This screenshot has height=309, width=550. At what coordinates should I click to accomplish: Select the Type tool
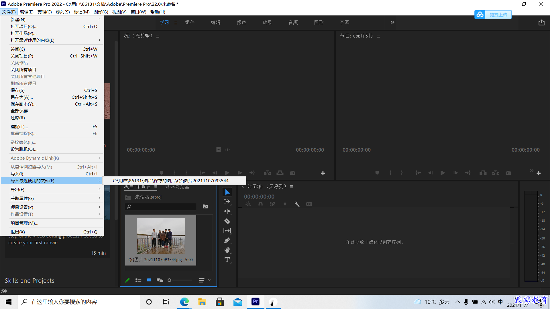coord(227,260)
